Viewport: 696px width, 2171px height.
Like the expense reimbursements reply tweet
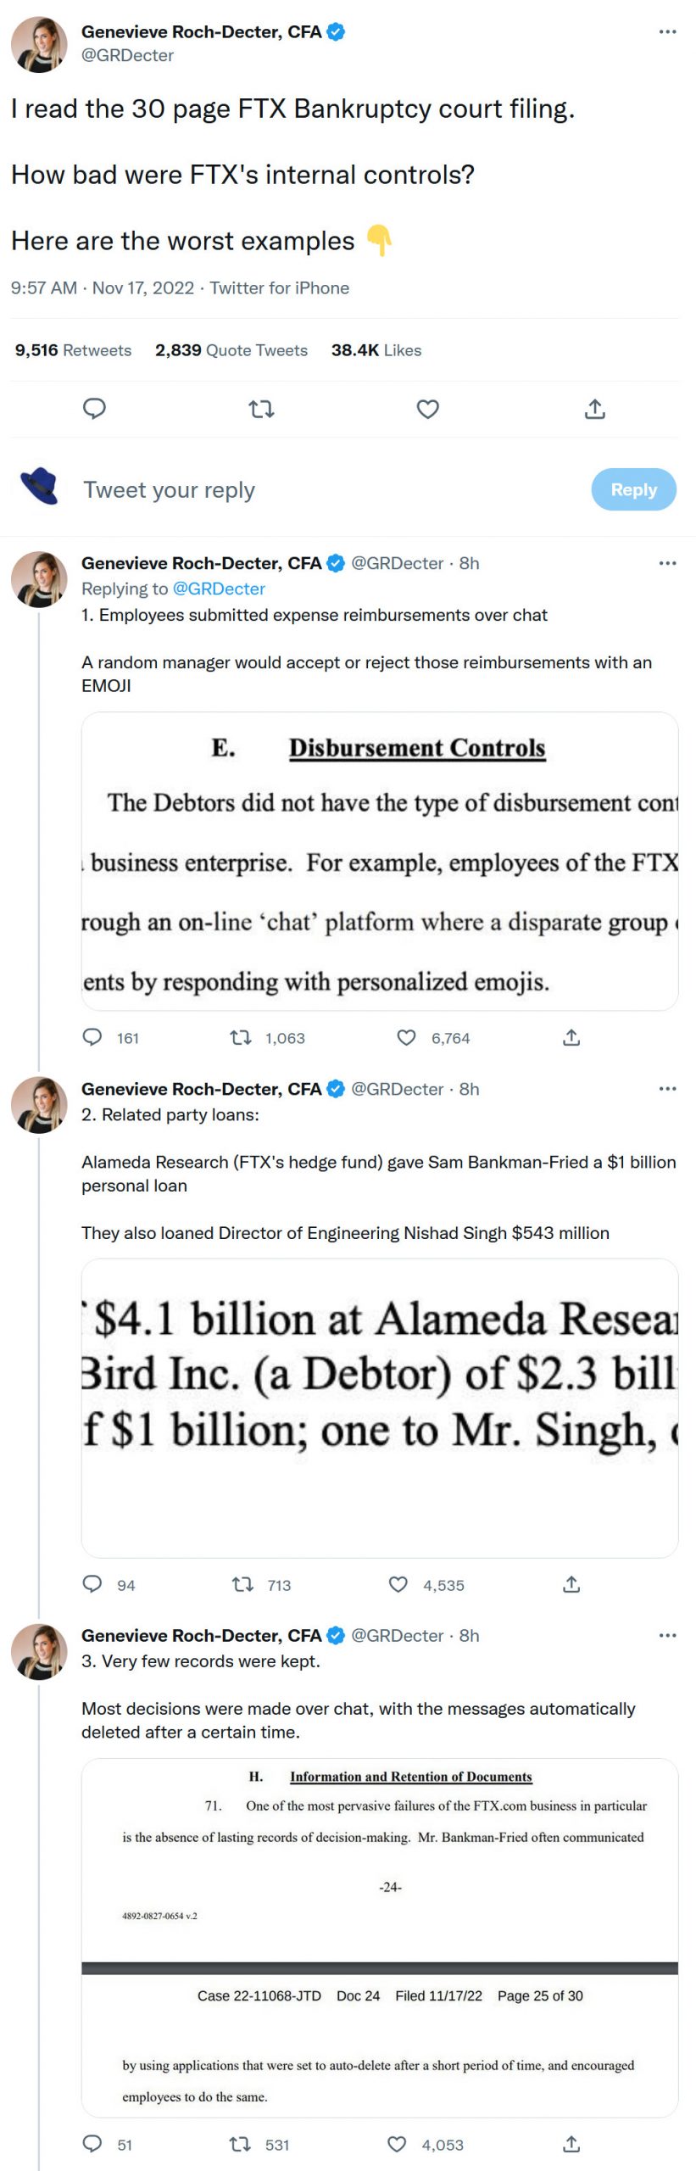click(x=407, y=1037)
